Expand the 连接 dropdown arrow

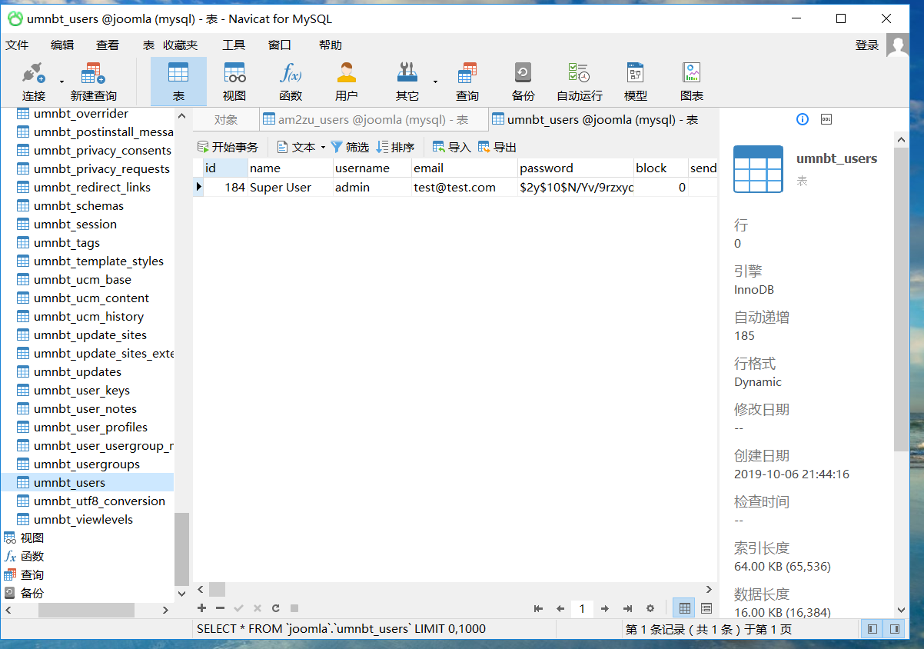tap(61, 81)
